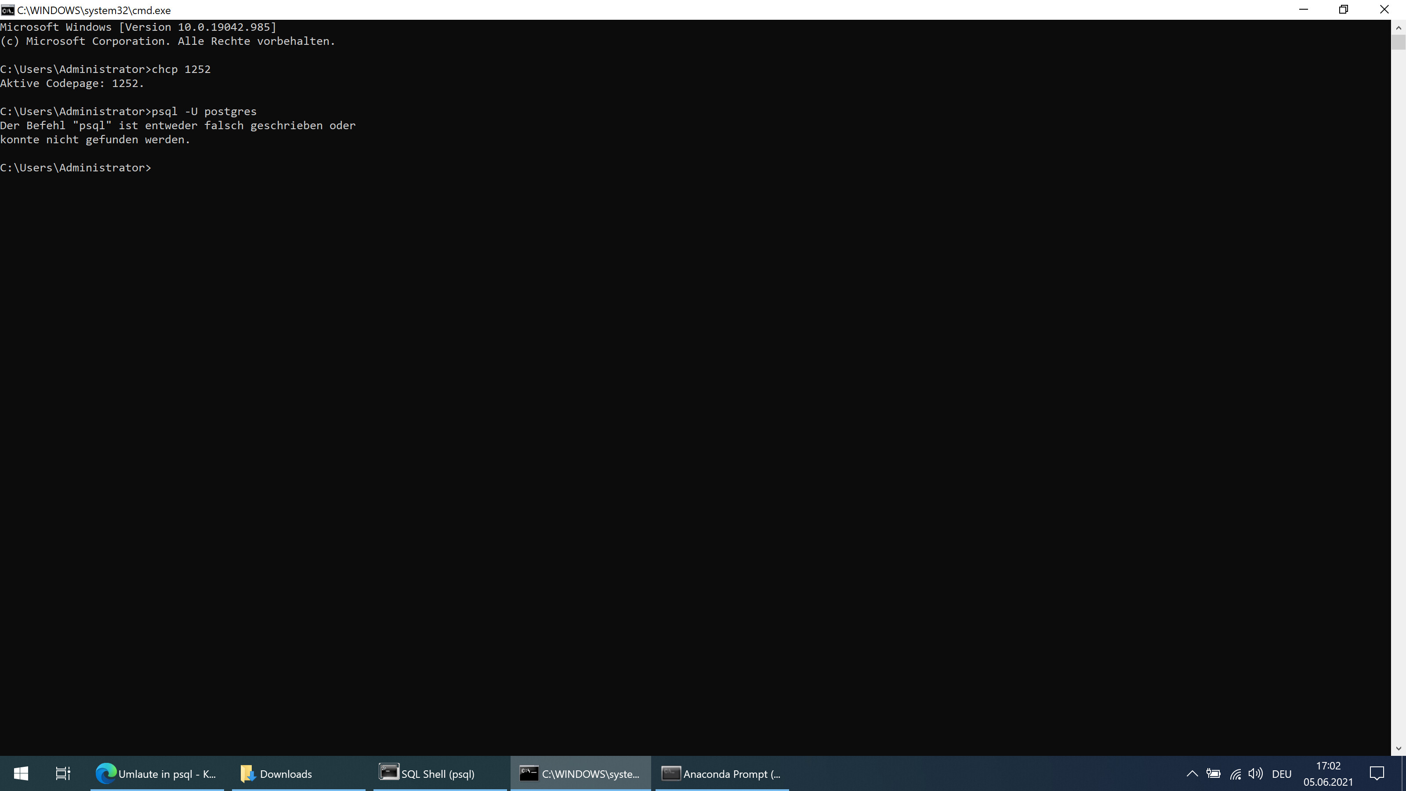This screenshot has height=791, width=1406.
Task: Click the text 'chcp 1252' command line
Action: (x=181, y=69)
